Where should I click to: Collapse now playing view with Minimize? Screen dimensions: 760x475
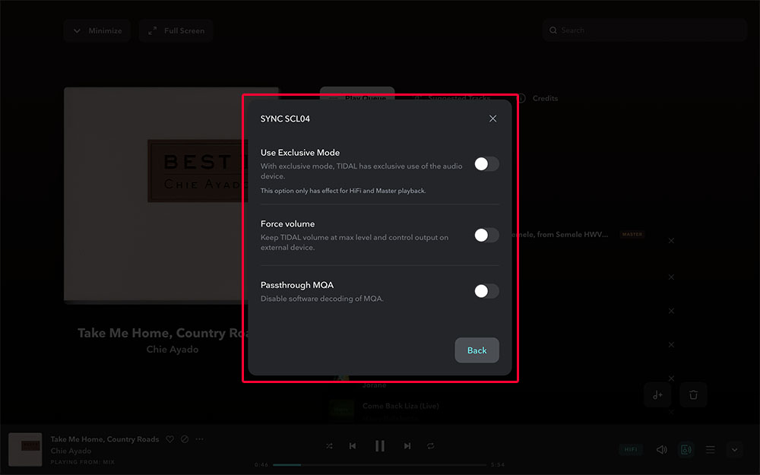pyautogui.click(x=97, y=30)
